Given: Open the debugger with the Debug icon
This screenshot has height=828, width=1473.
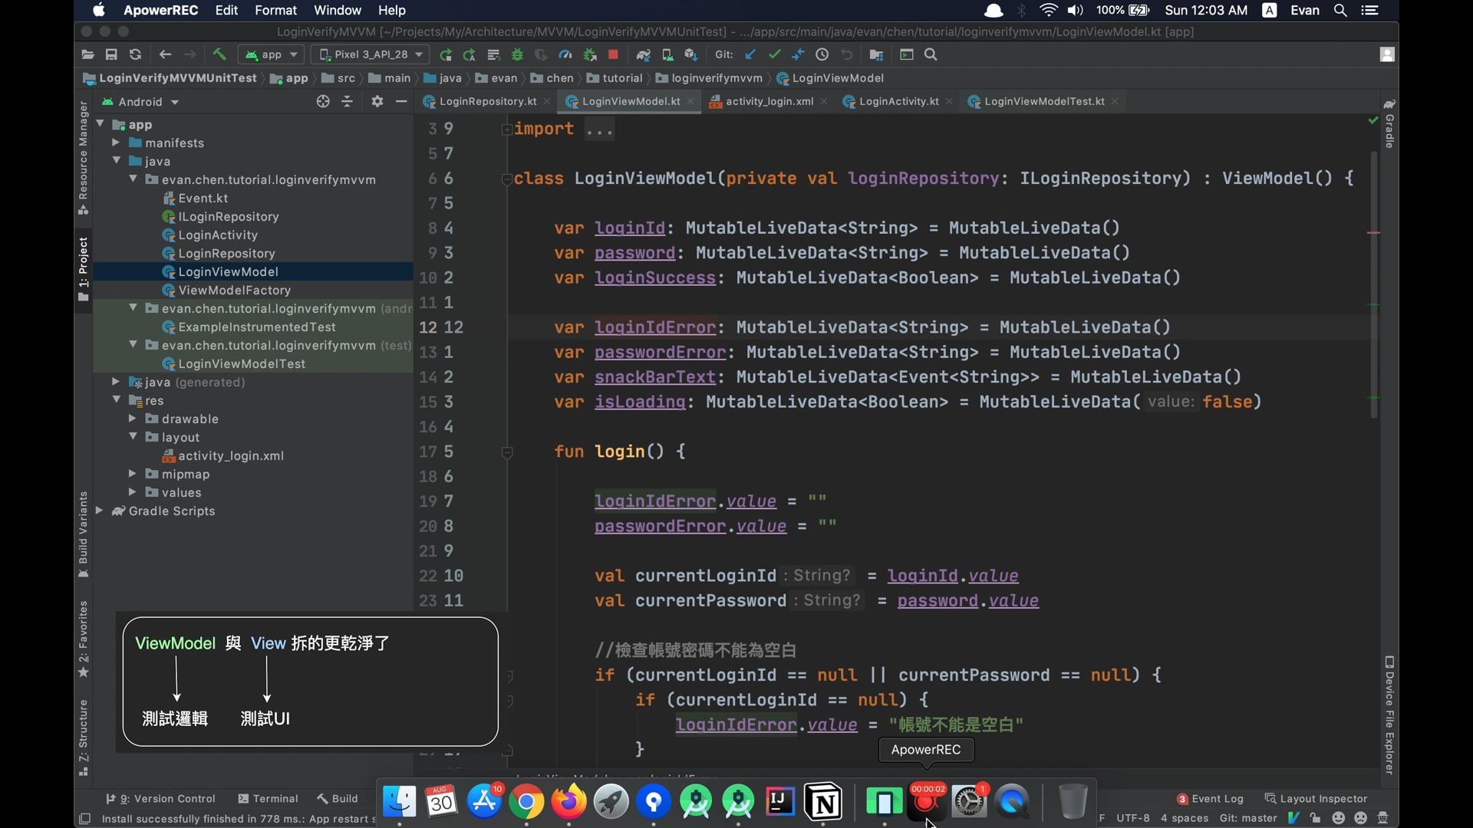Looking at the screenshot, I should click(x=518, y=54).
